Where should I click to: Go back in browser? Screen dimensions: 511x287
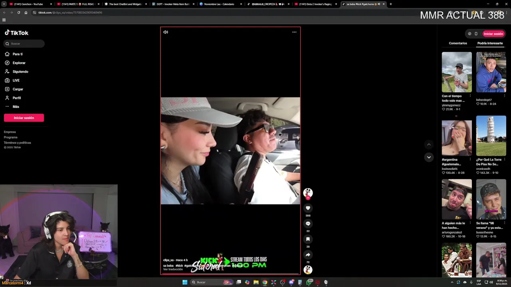(x=4, y=12)
